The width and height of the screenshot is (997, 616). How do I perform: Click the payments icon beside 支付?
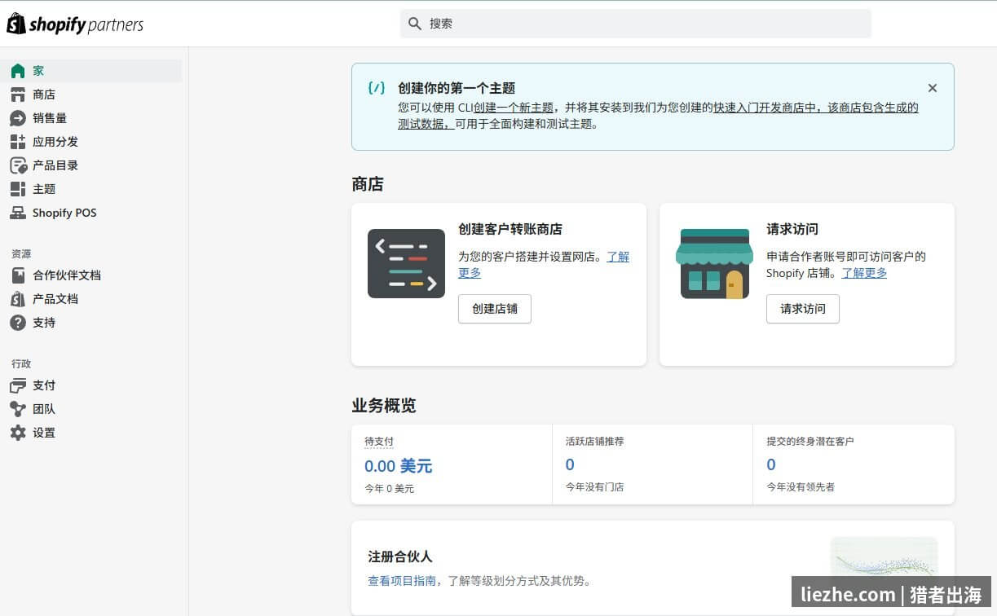point(18,385)
